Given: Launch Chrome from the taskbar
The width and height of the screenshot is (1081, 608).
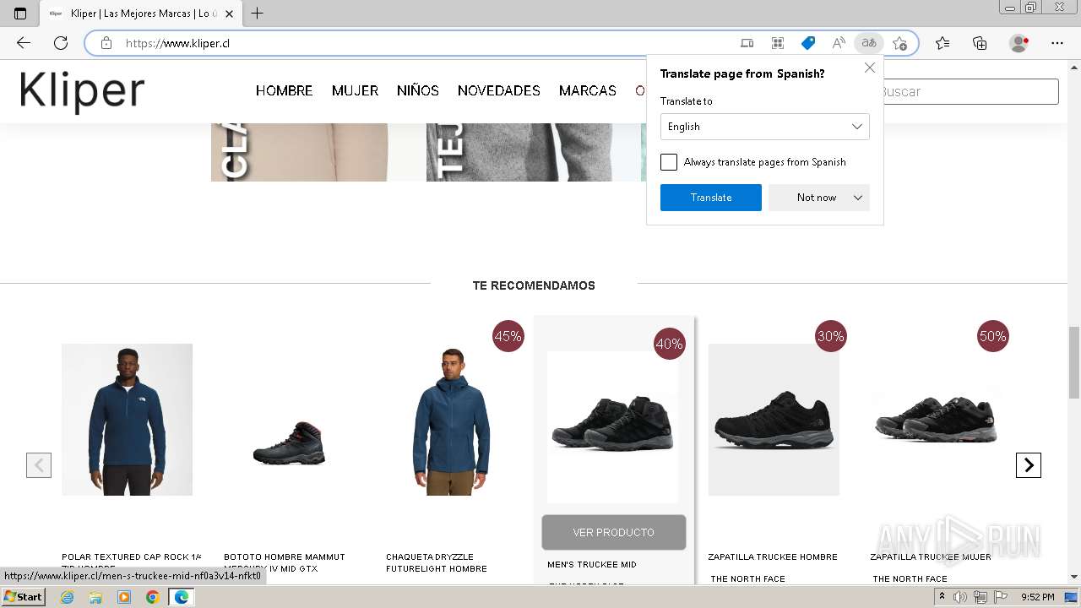Looking at the screenshot, I should 153,597.
